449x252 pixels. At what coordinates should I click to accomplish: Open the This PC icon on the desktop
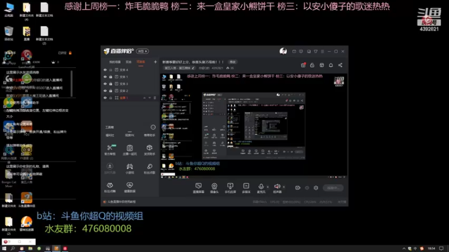9,10
